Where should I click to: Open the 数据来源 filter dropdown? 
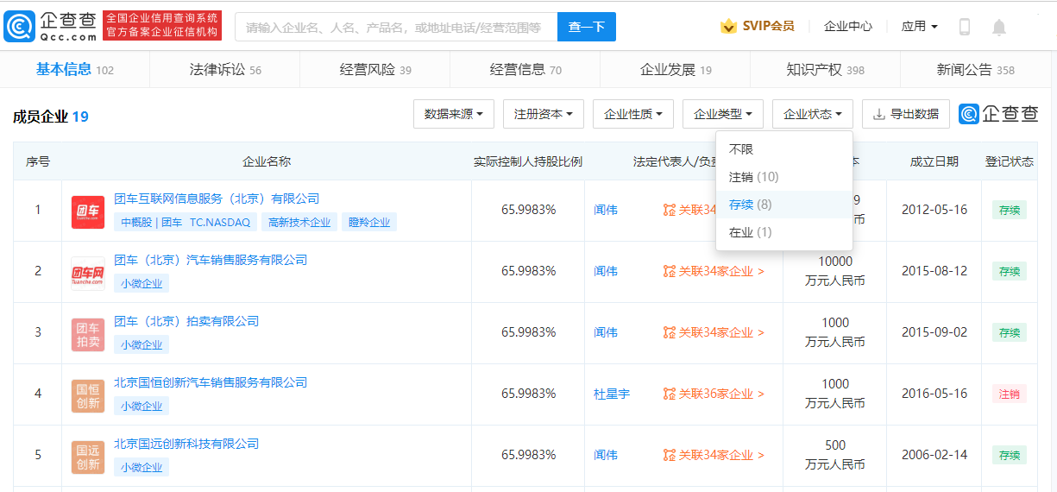tap(454, 114)
